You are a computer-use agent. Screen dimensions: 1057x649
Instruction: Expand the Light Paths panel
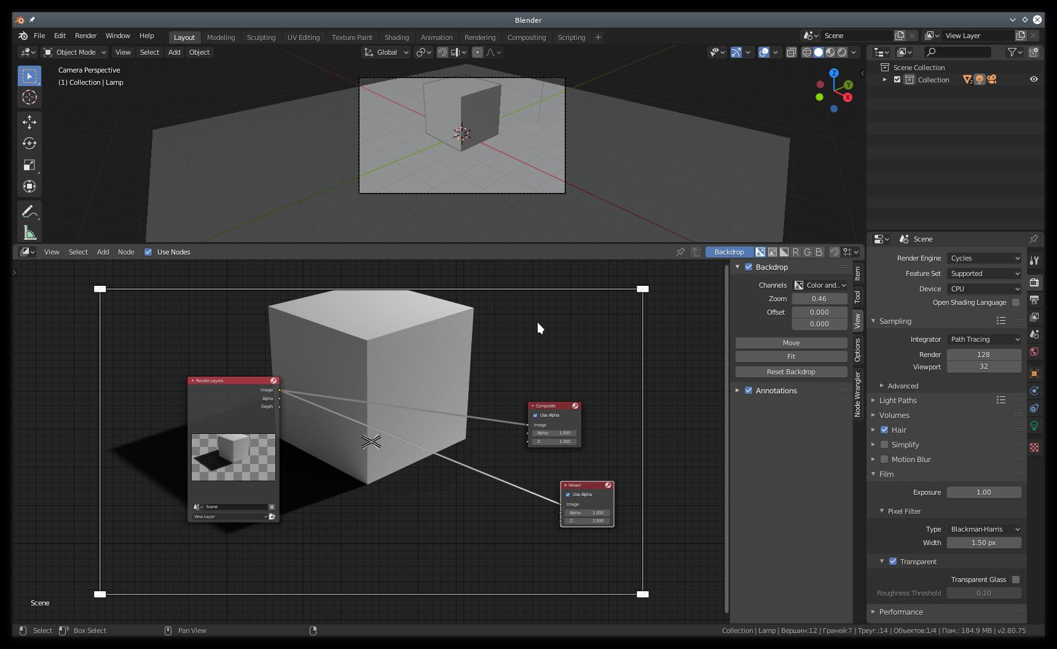[x=898, y=401]
